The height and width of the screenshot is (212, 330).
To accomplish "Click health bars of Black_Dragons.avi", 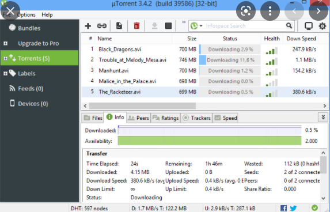I will click(272, 51).
